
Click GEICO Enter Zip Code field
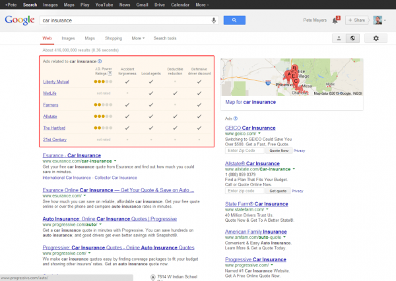[x=244, y=151]
